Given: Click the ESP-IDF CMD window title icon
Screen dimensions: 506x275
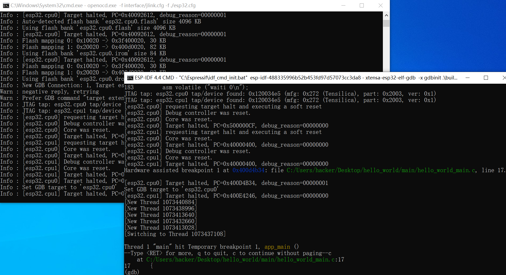Looking at the screenshot, I should pyautogui.click(x=130, y=78).
